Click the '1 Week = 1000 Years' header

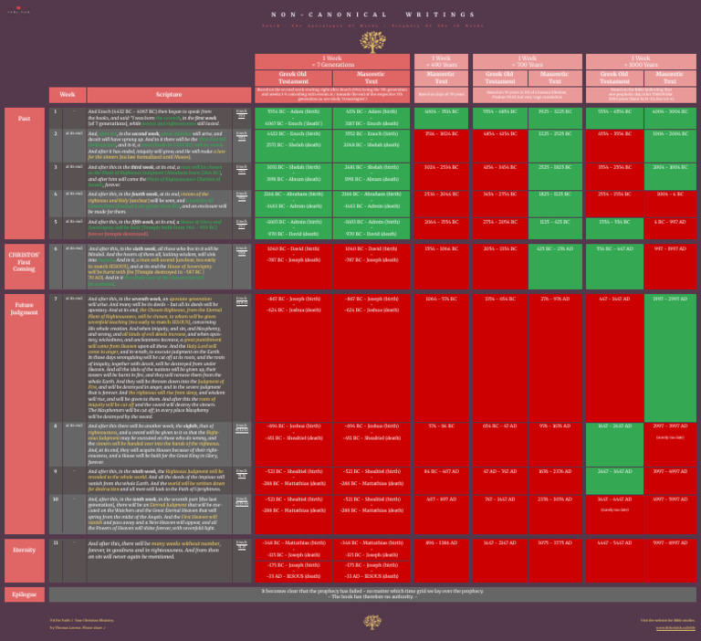pos(641,62)
